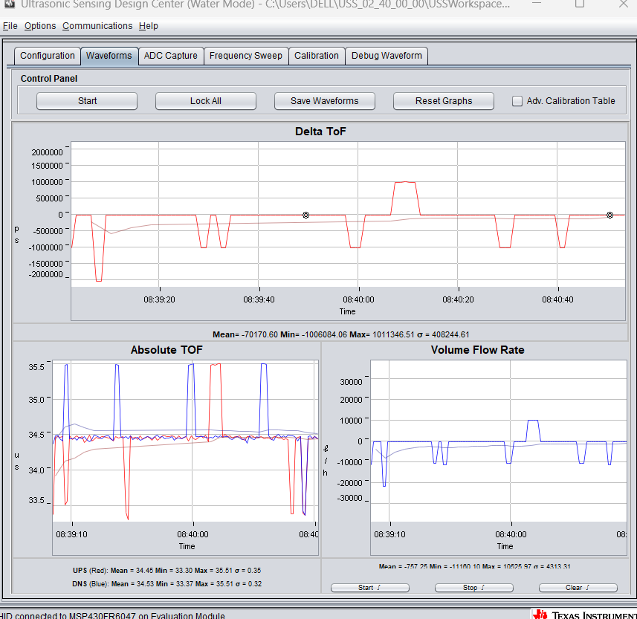Switch to the Configuration tab
The height and width of the screenshot is (619, 637).
[x=48, y=56]
